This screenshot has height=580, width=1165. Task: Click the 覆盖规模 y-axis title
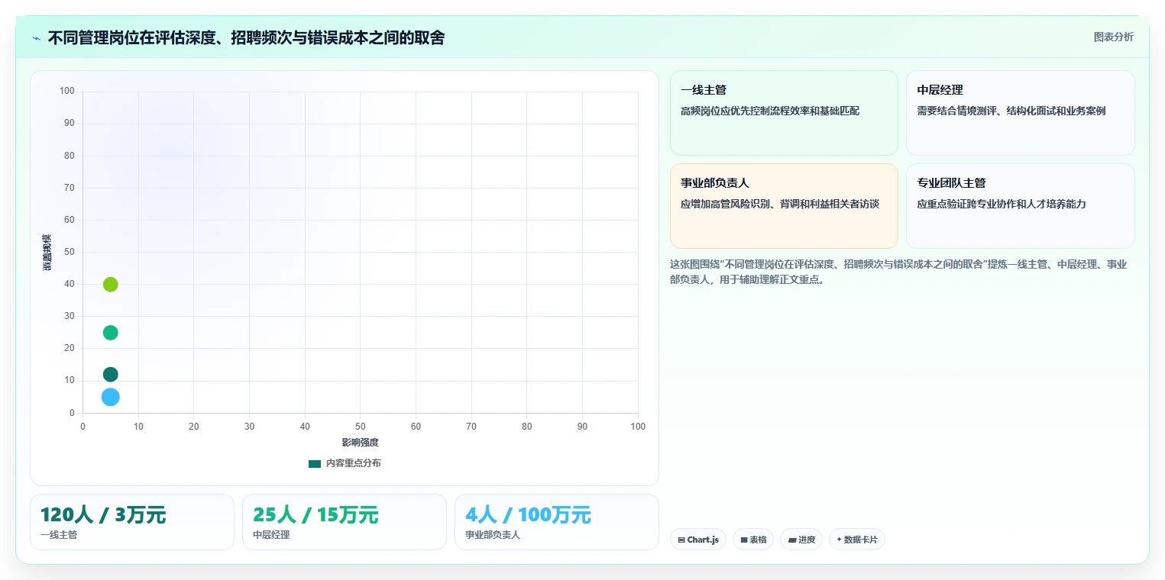coord(47,253)
